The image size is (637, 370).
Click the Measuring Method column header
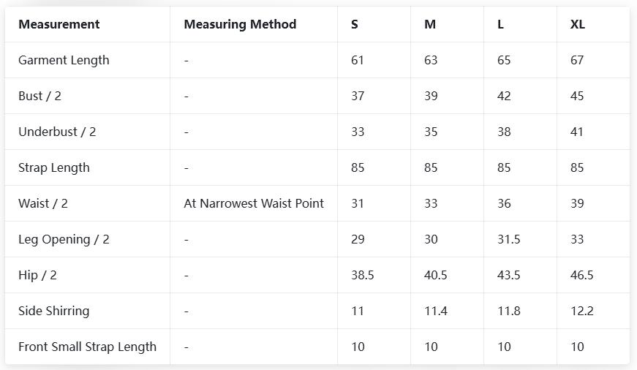pyautogui.click(x=240, y=24)
